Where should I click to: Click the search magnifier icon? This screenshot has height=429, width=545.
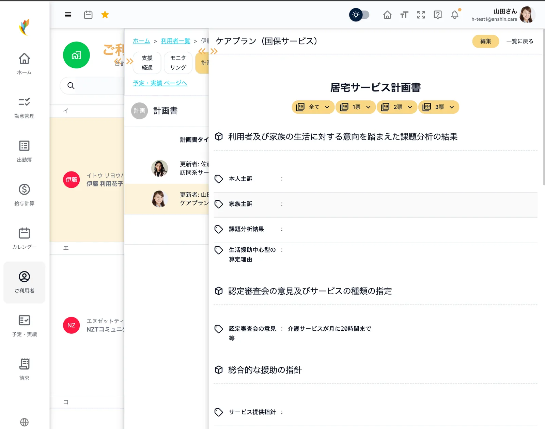(71, 86)
